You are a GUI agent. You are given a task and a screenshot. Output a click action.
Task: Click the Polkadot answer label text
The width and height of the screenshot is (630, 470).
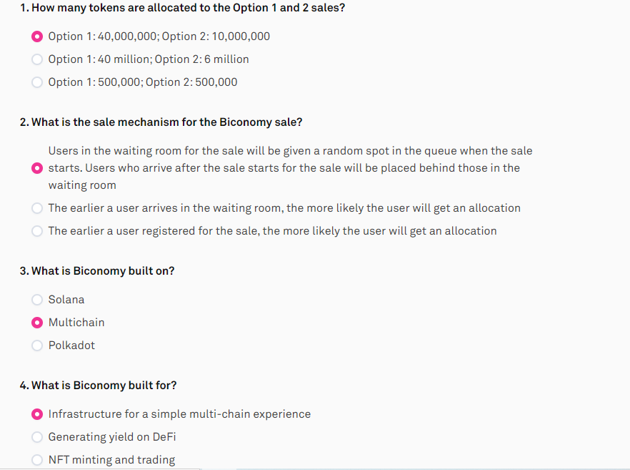tap(71, 346)
